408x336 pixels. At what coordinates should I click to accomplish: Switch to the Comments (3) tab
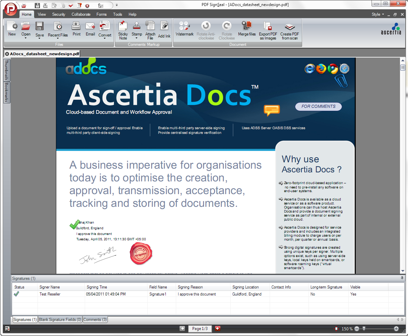tap(95, 320)
